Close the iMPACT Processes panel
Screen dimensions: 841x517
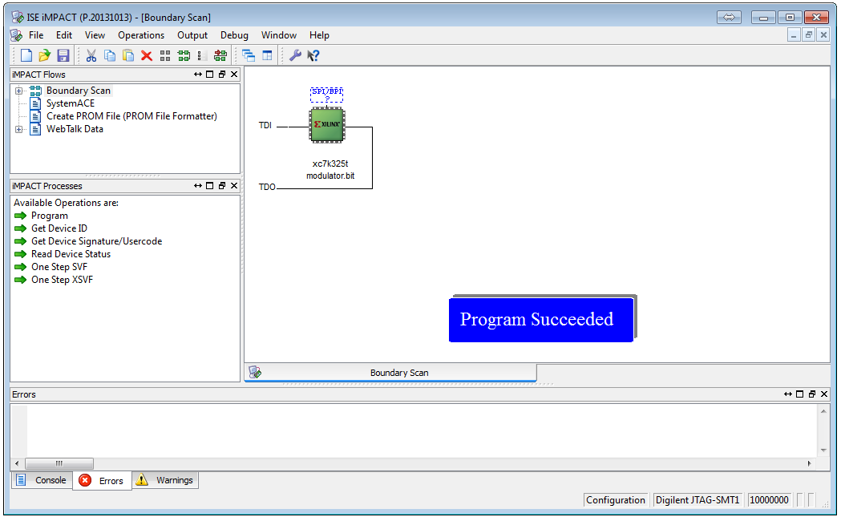pos(234,186)
